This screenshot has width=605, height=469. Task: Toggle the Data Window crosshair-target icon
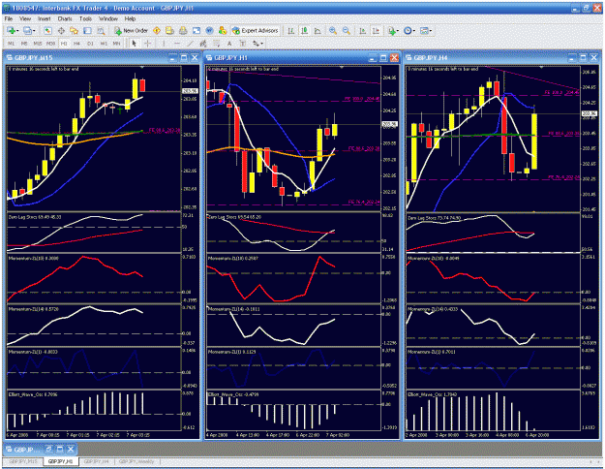pyautogui.click(x=61, y=30)
